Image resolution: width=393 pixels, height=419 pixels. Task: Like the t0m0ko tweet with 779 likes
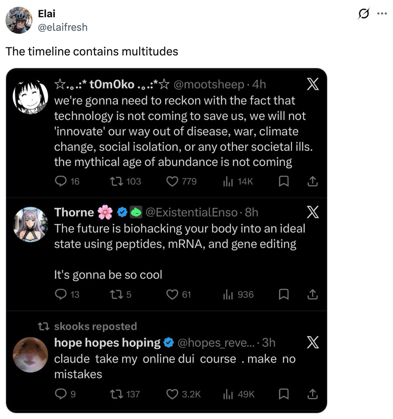point(172,181)
